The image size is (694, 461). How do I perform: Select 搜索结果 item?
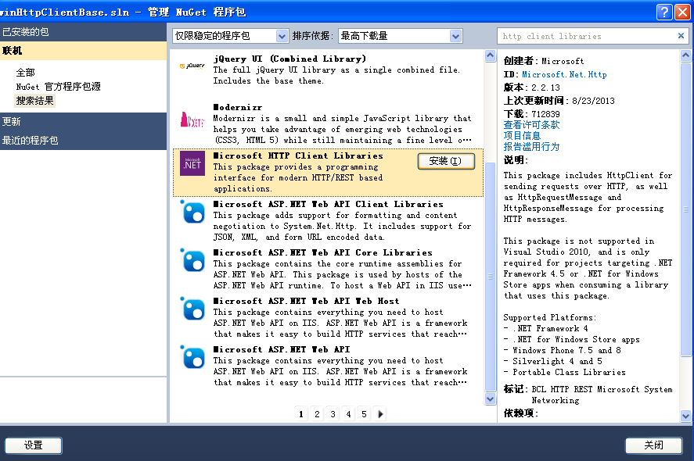click(34, 101)
